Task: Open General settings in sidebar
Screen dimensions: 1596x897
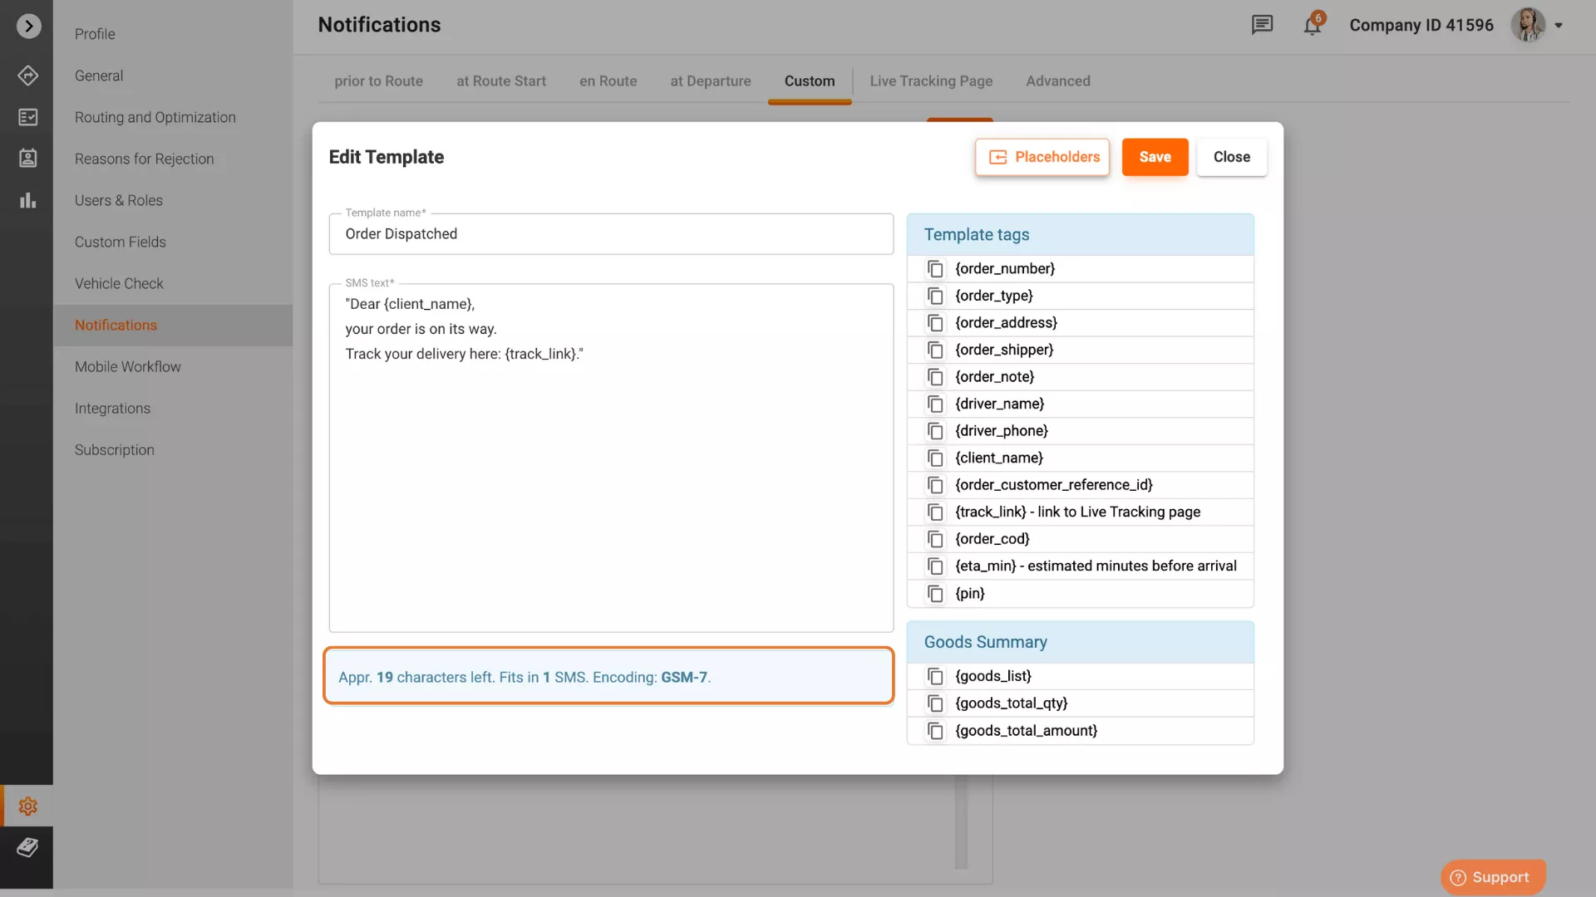Action: tap(99, 76)
